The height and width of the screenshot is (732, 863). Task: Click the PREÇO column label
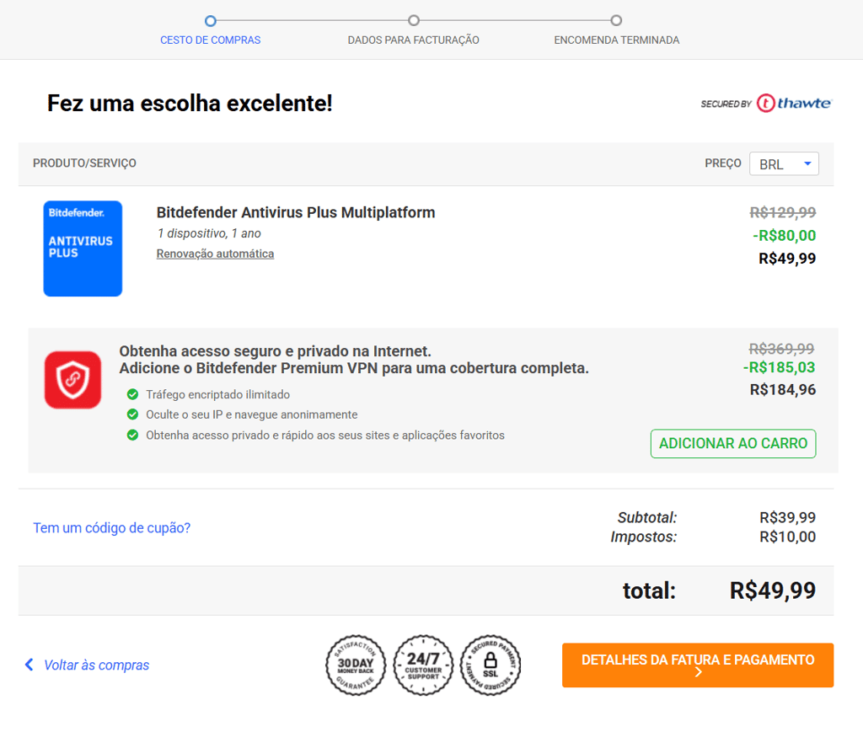(x=722, y=163)
